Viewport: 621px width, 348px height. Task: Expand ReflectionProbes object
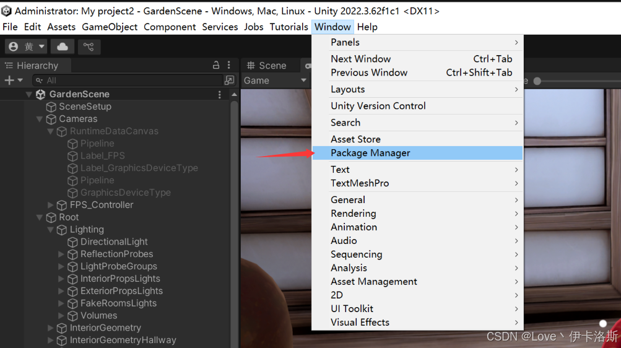(x=61, y=254)
